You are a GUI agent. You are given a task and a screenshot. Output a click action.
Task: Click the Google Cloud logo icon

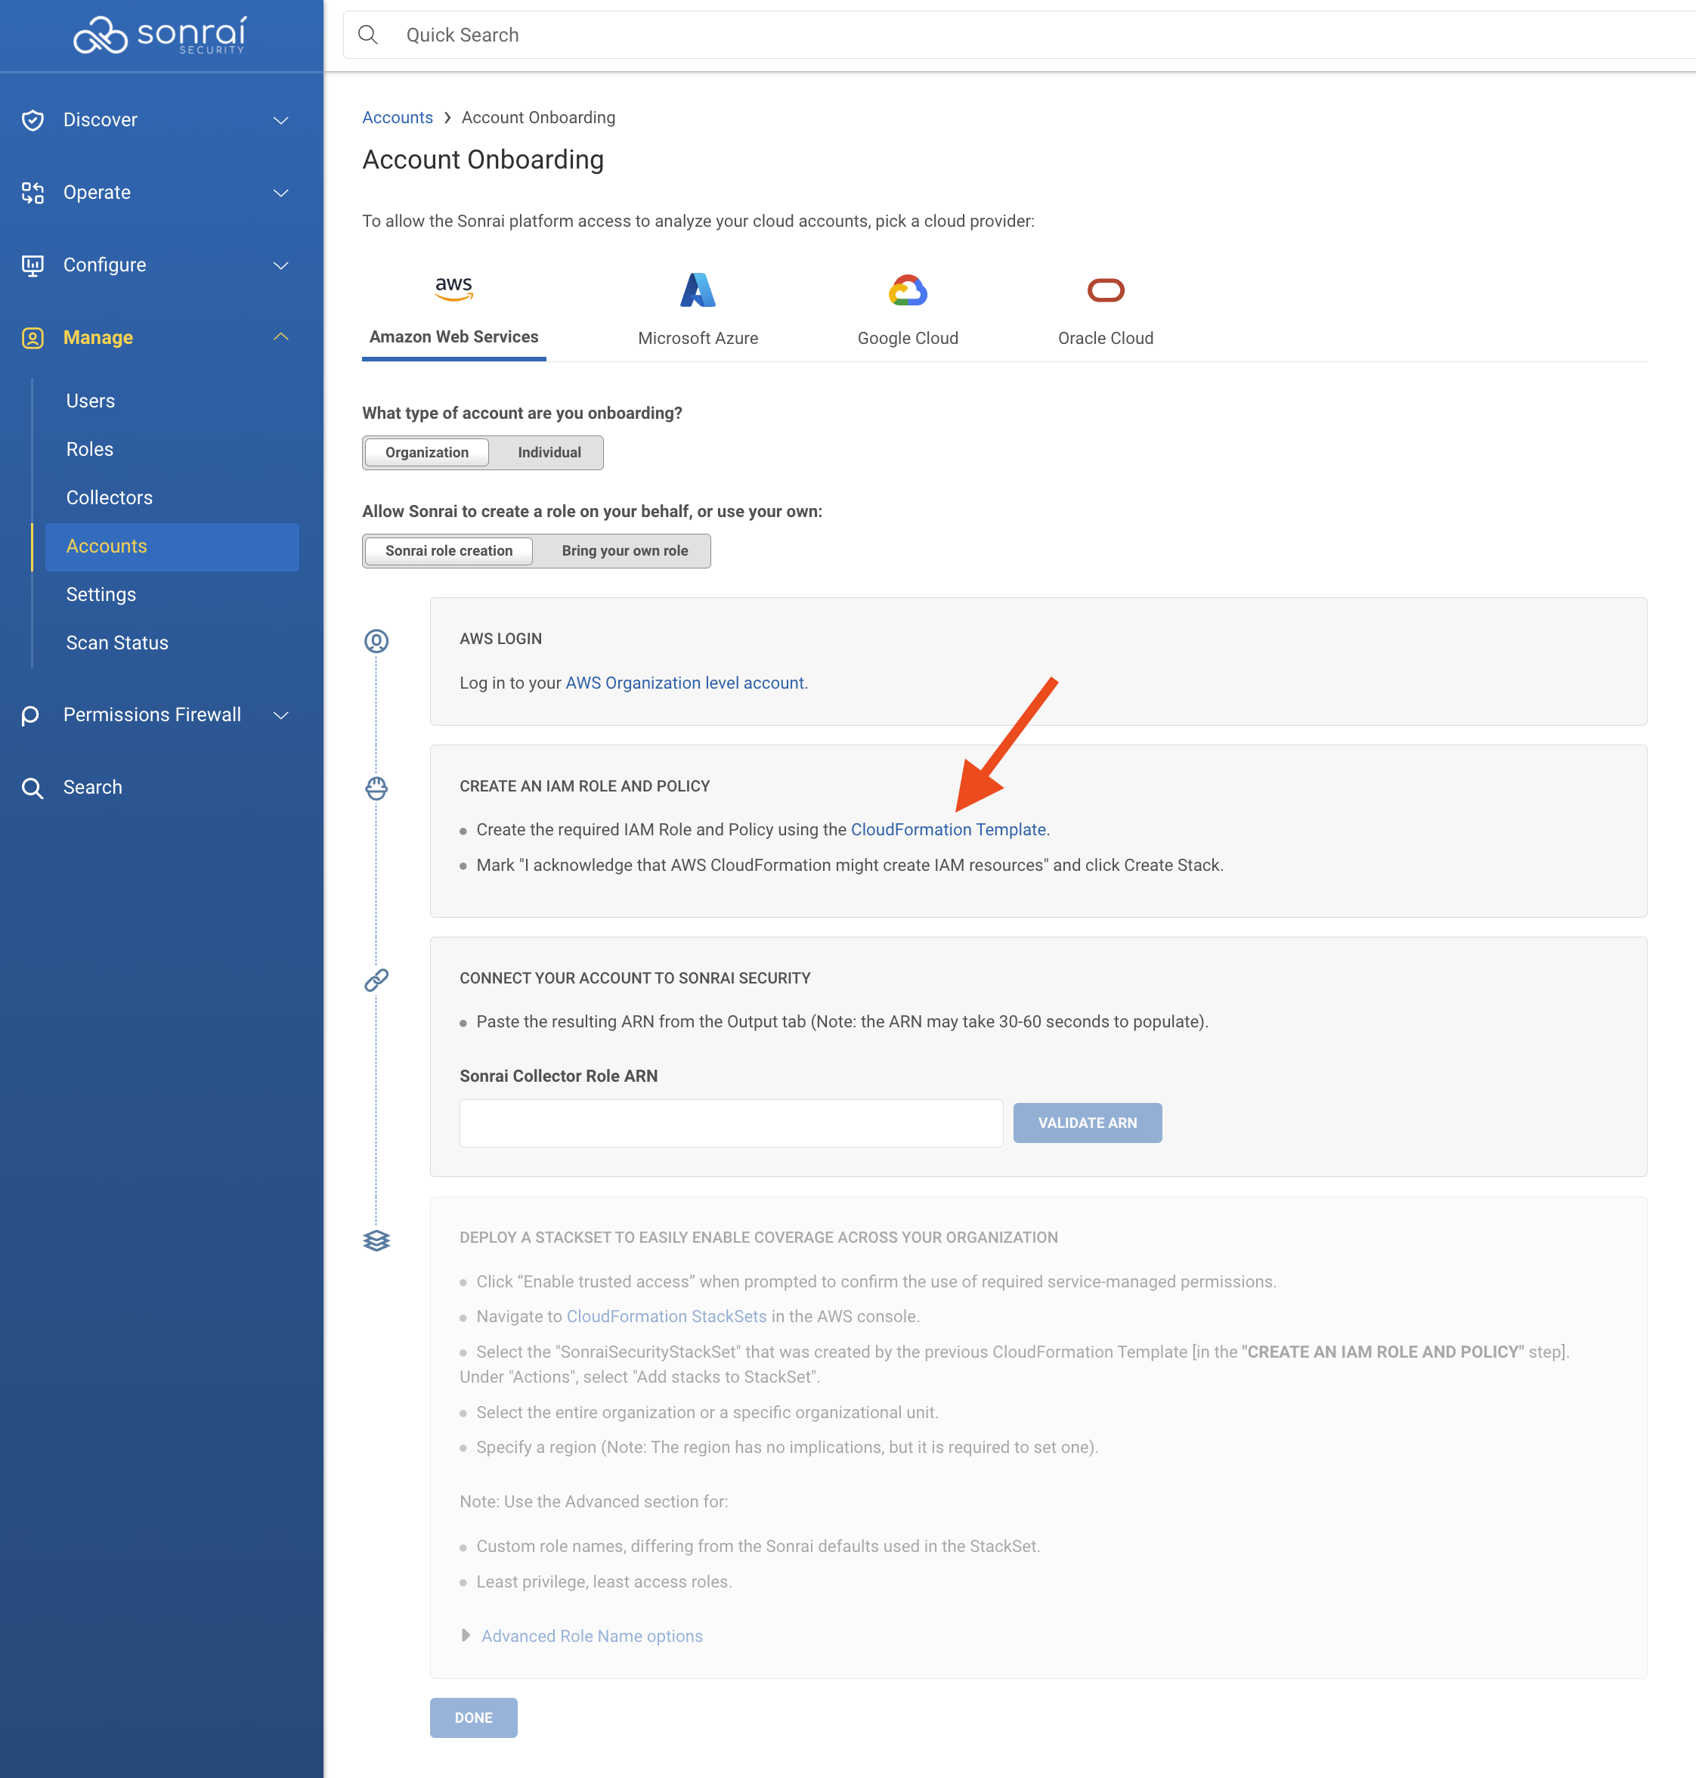coord(908,290)
